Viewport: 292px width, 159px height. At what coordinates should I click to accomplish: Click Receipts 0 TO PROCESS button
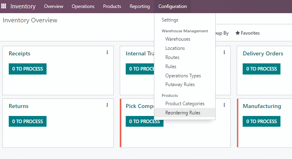pos(27,69)
